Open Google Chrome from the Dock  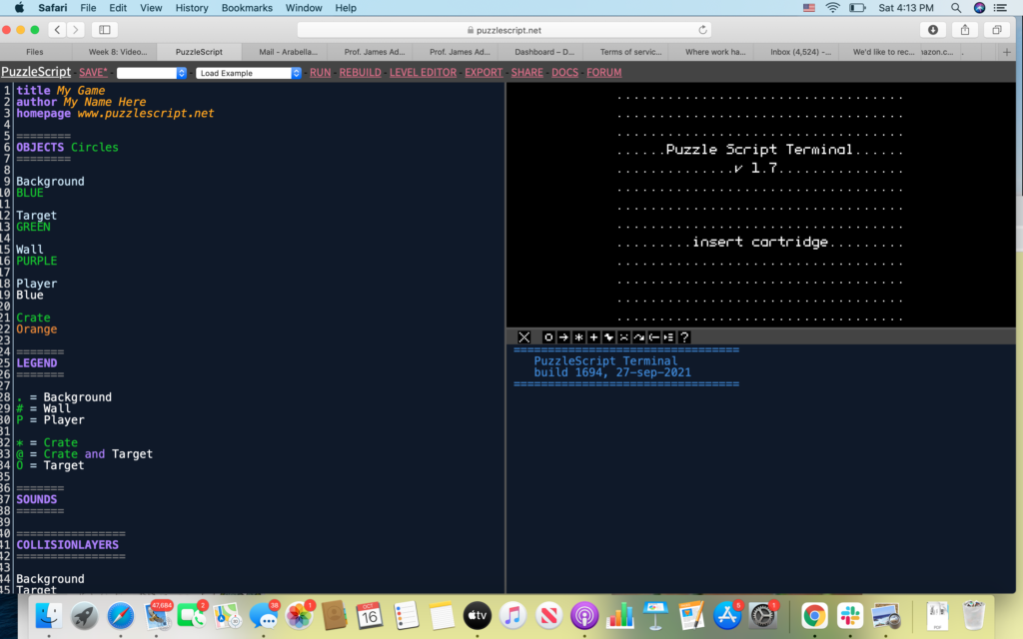(x=813, y=616)
